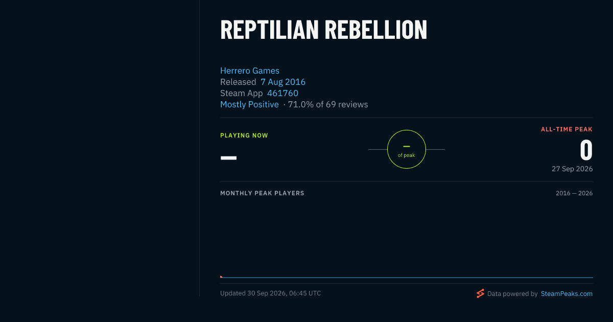Click the All-Time Peak label

567,129
